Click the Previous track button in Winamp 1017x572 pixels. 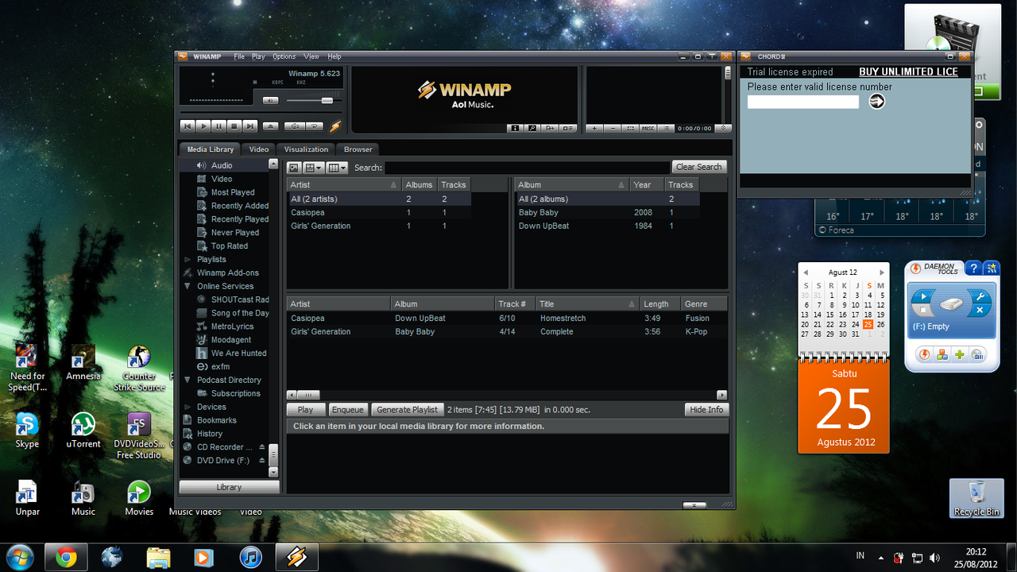(188, 126)
